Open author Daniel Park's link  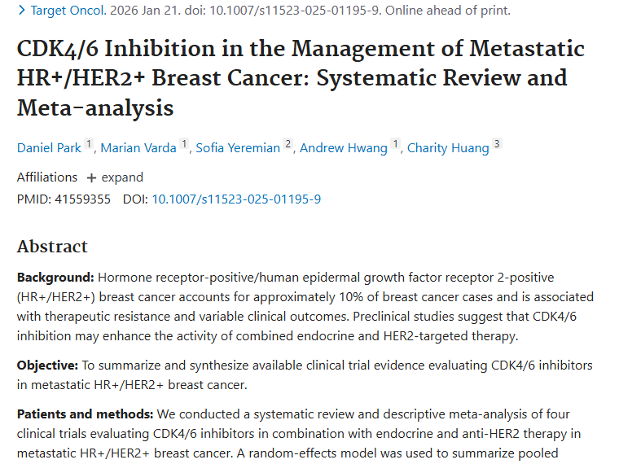pos(50,147)
